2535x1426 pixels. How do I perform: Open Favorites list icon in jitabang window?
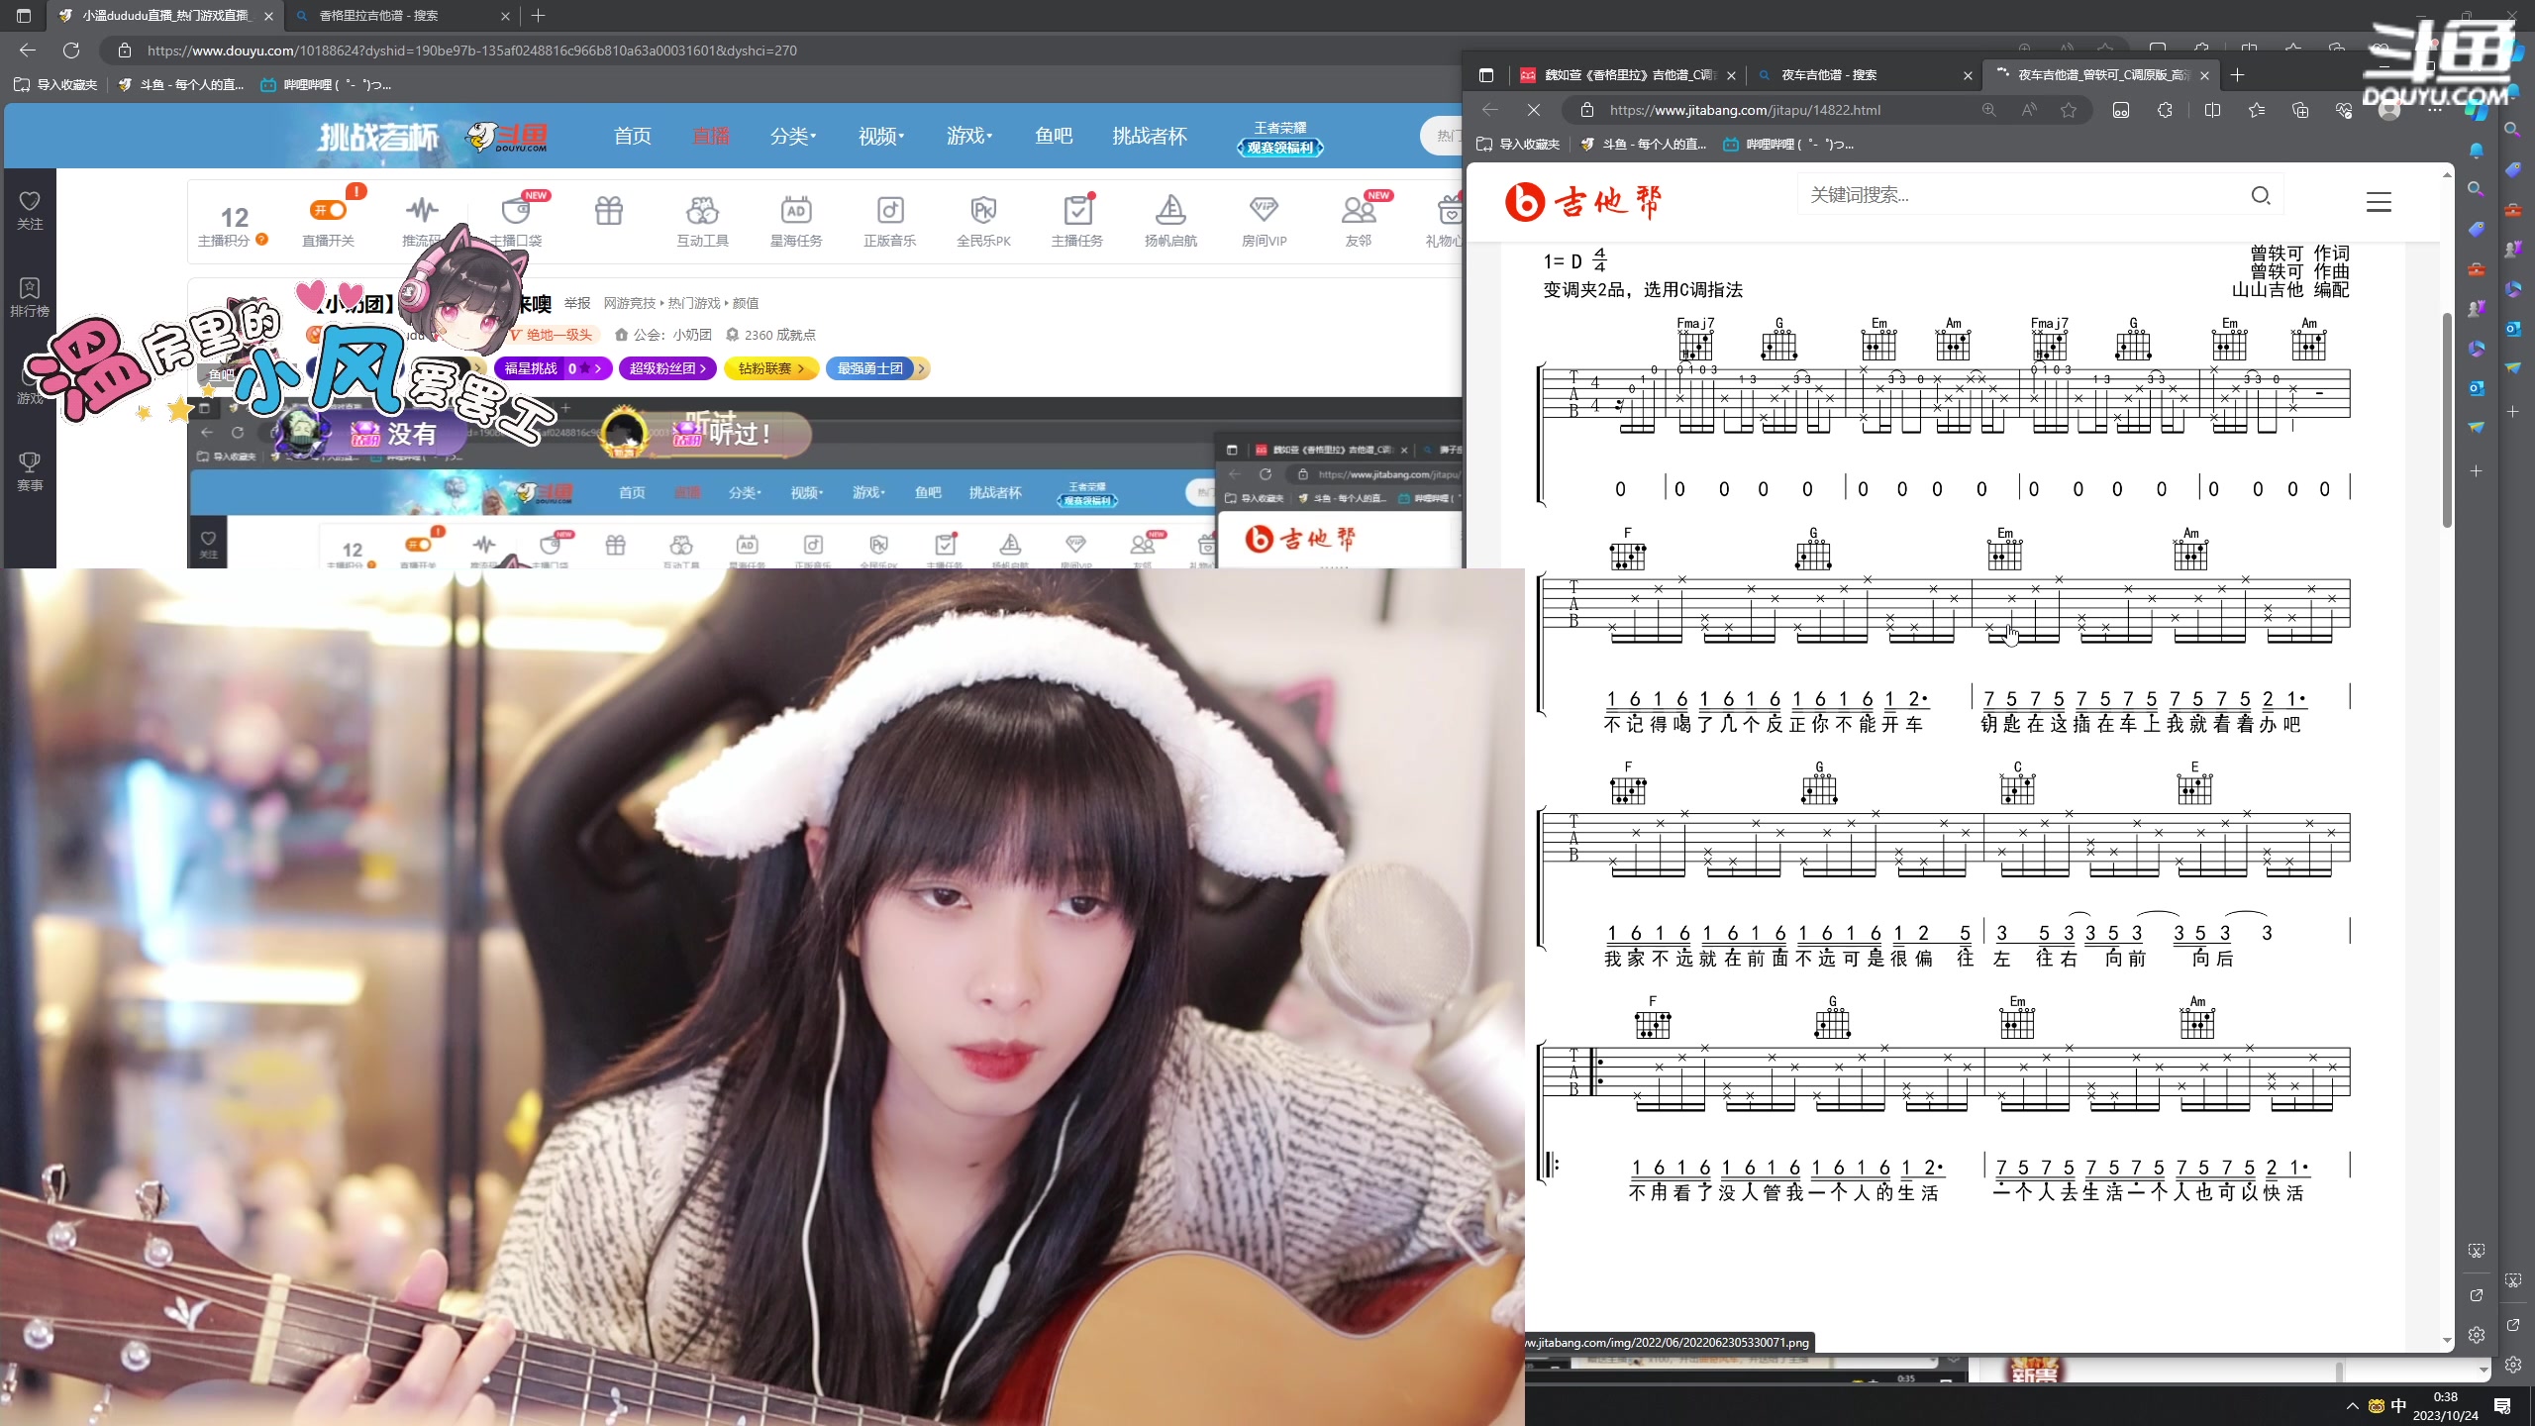2257,110
